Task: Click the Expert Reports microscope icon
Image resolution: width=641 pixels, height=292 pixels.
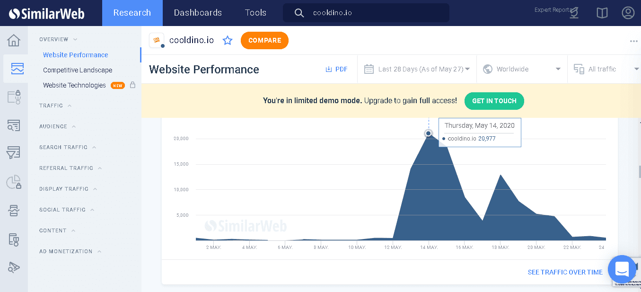Action: coord(574,13)
